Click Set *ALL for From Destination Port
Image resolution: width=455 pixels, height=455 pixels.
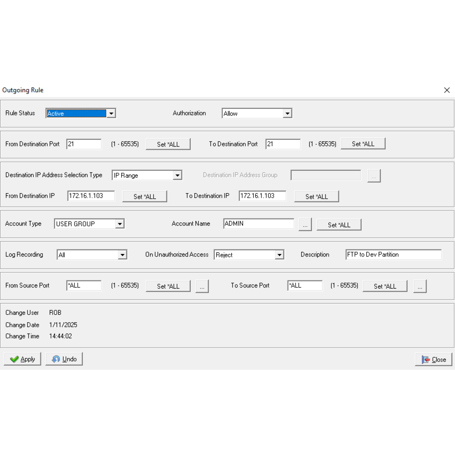pos(168,144)
